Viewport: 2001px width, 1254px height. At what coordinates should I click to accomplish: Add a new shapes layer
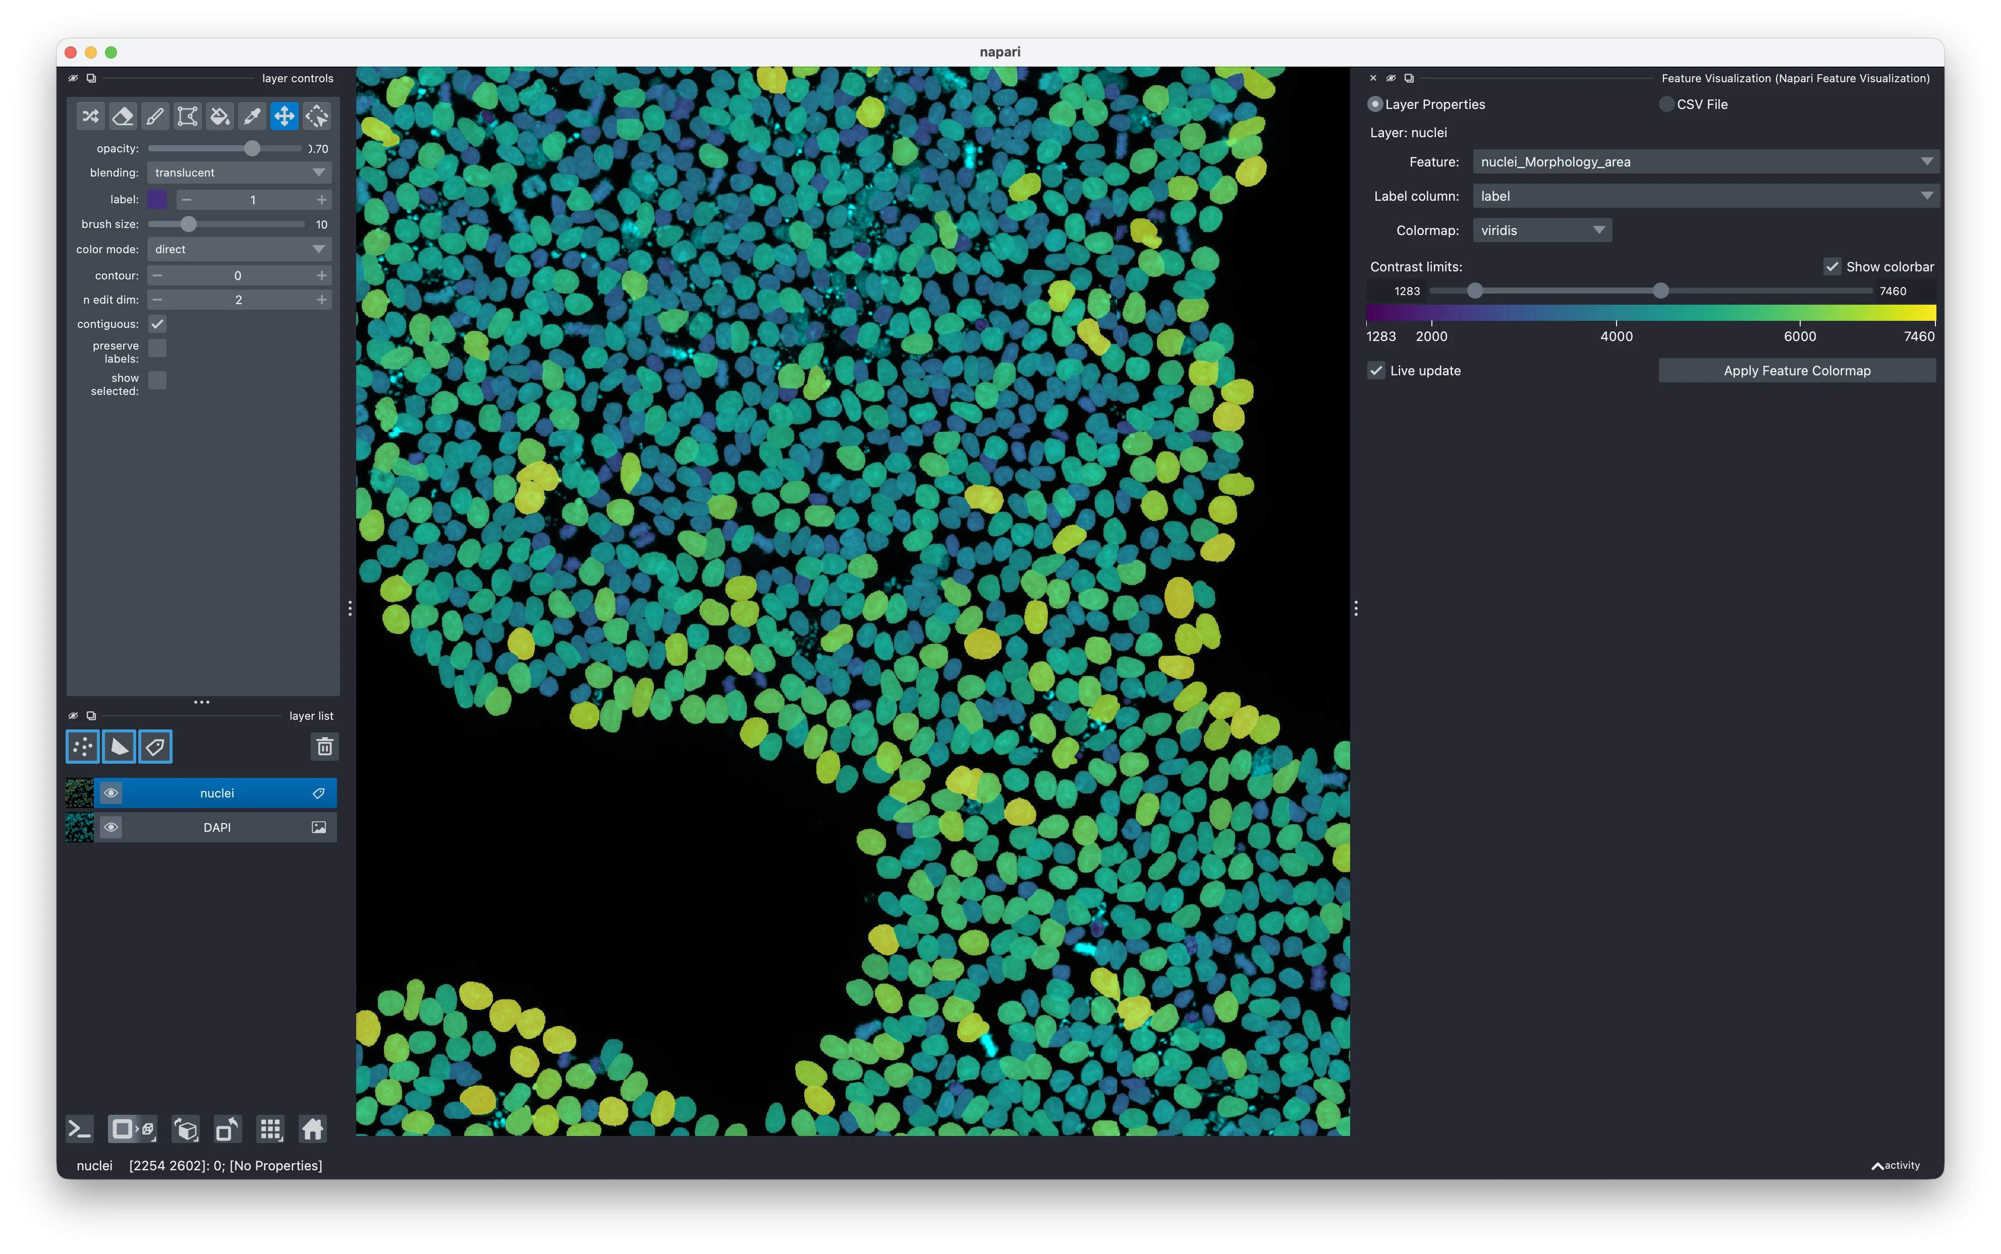[120, 747]
